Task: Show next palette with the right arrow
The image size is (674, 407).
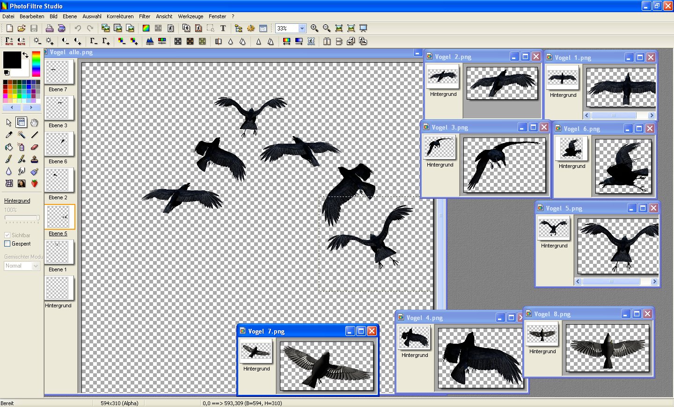Action: (31, 107)
